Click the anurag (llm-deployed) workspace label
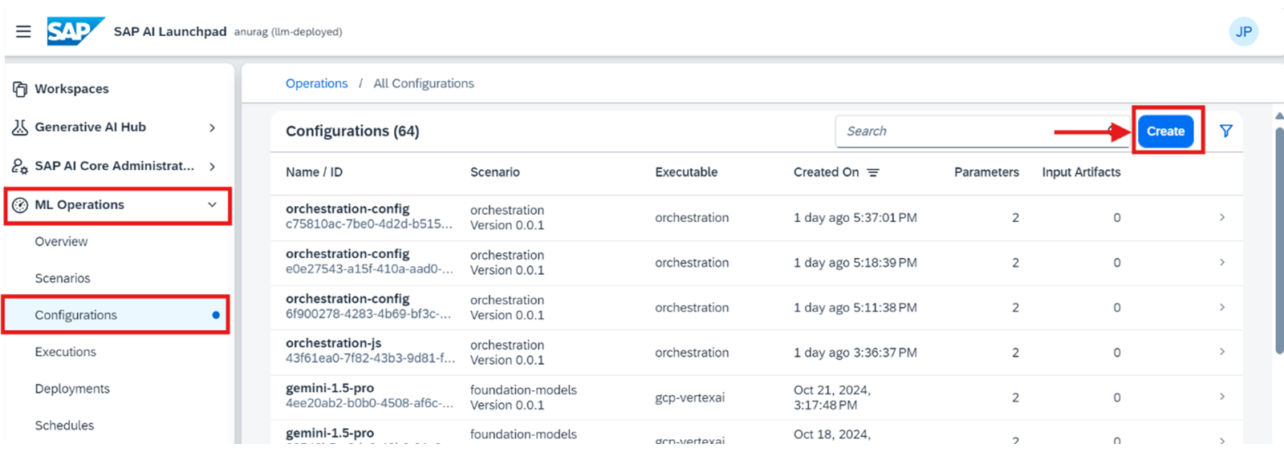The width and height of the screenshot is (1284, 452). coord(288,32)
